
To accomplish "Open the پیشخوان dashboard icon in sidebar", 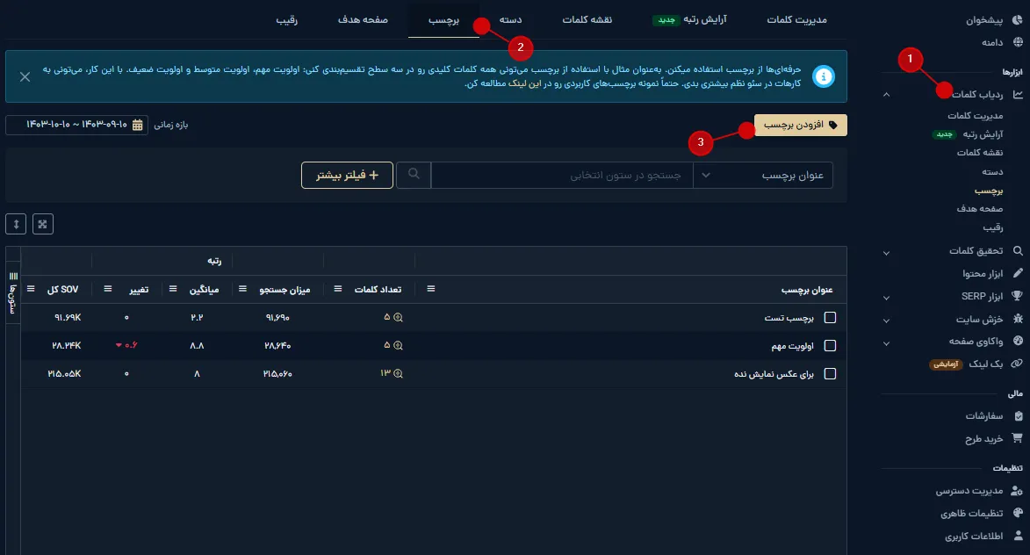I will coord(1018,19).
